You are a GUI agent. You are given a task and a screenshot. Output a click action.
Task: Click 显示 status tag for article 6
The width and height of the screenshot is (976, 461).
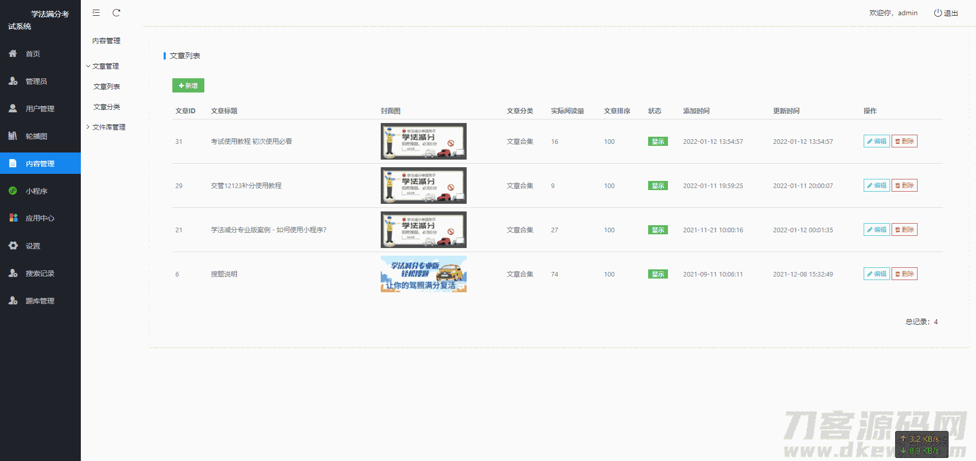[x=658, y=274]
